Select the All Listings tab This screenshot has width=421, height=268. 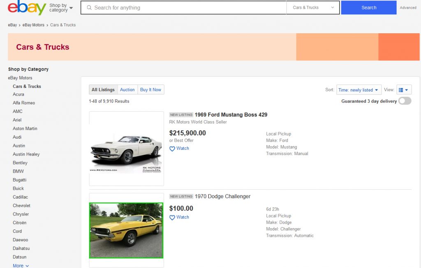(103, 89)
